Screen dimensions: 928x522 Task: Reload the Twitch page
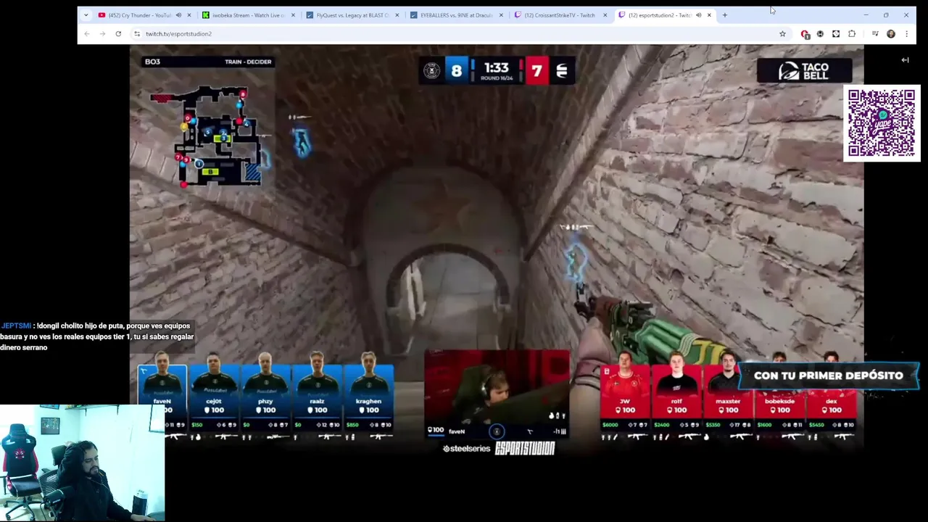coord(118,34)
